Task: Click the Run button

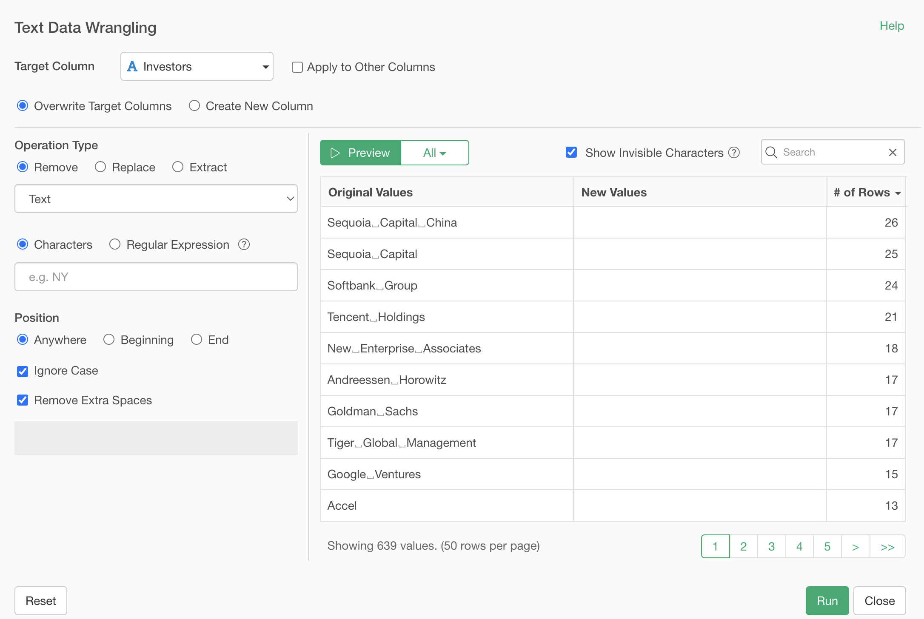Action: pyautogui.click(x=827, y=601)
